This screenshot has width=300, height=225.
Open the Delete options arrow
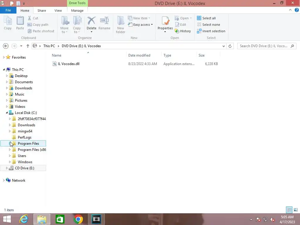tap(91, 32)
